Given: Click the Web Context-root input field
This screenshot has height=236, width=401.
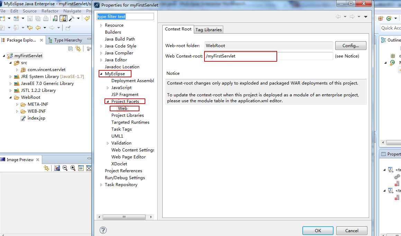Looking at the screenshot, I should click(268, 56).
